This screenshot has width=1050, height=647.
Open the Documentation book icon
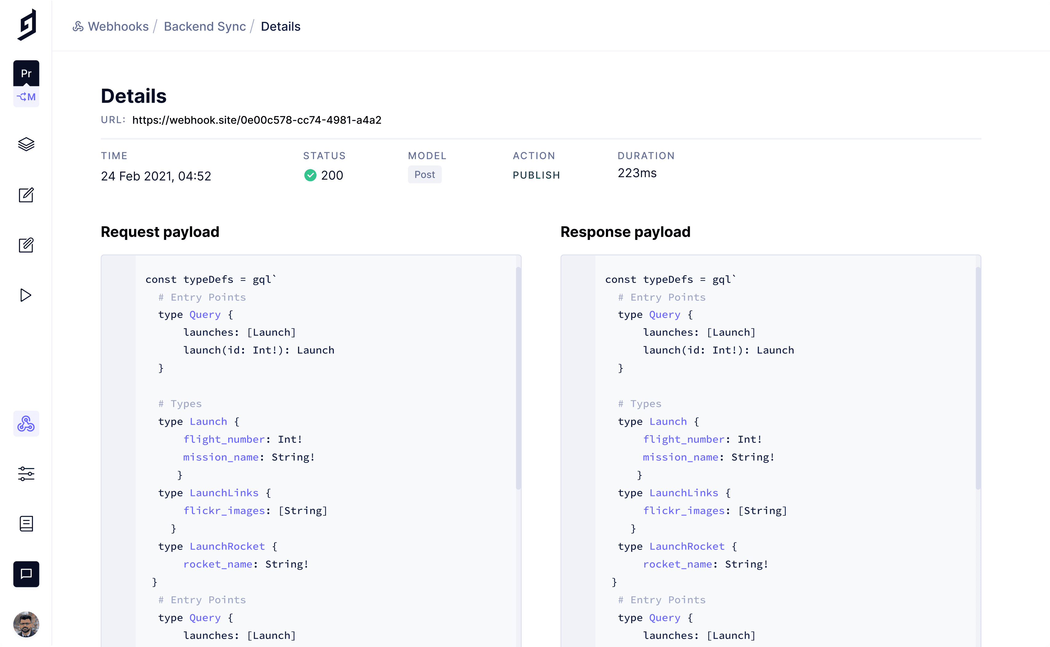click(x=26, y=523)
